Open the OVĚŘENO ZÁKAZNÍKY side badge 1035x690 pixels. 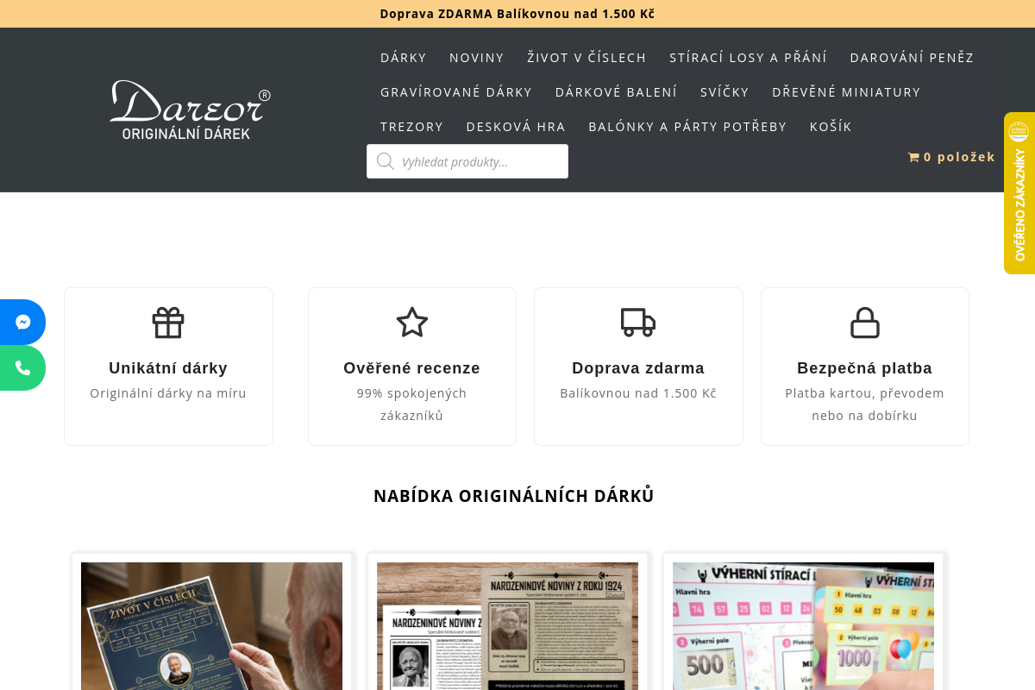point(1019,193)
